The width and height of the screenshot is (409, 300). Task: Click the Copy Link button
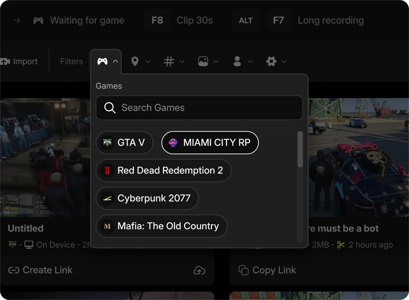point(267,270)
